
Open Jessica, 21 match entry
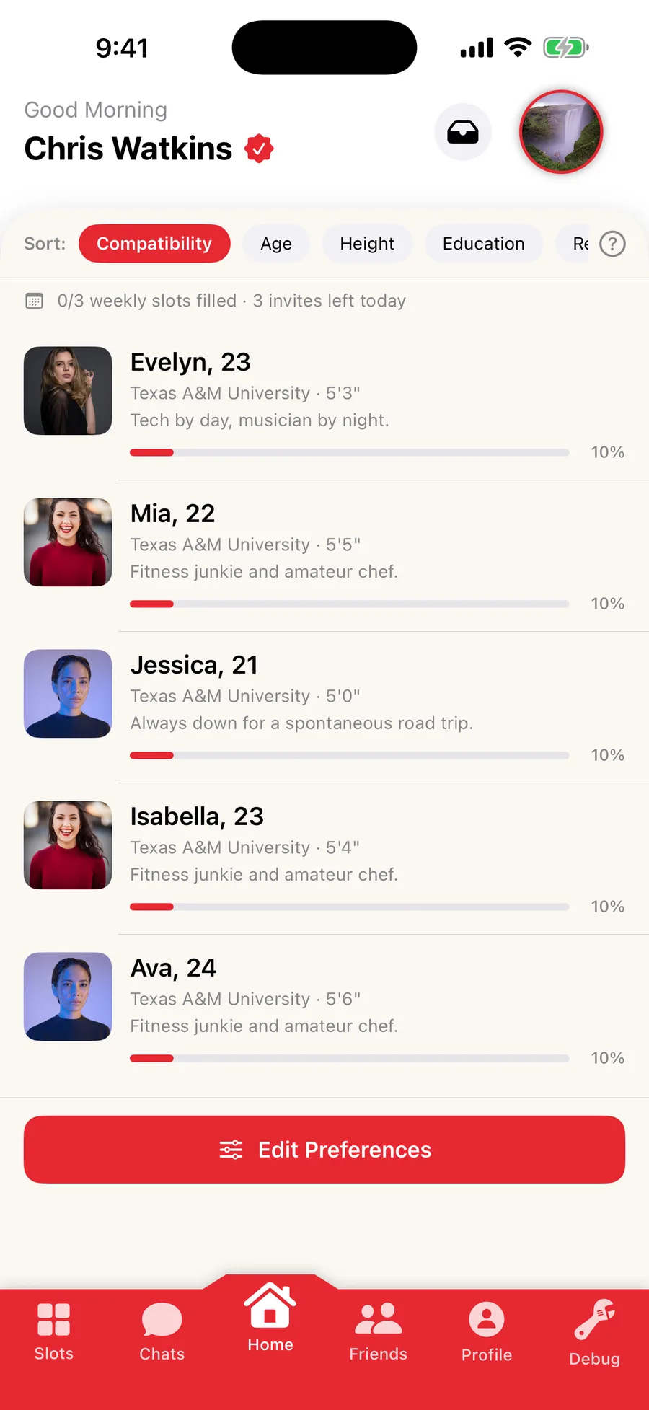(324, 708)
